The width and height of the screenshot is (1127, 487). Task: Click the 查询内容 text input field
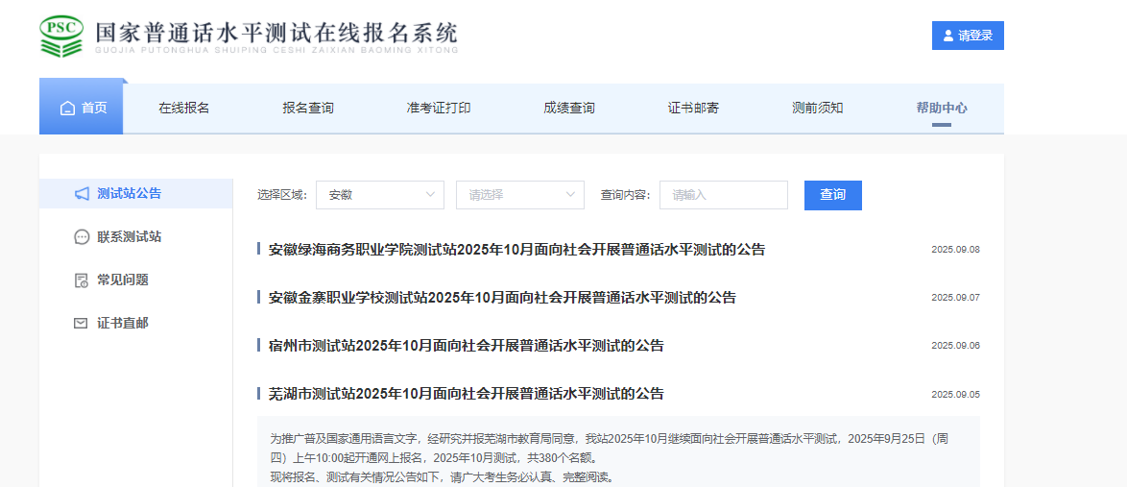(723, 195)
